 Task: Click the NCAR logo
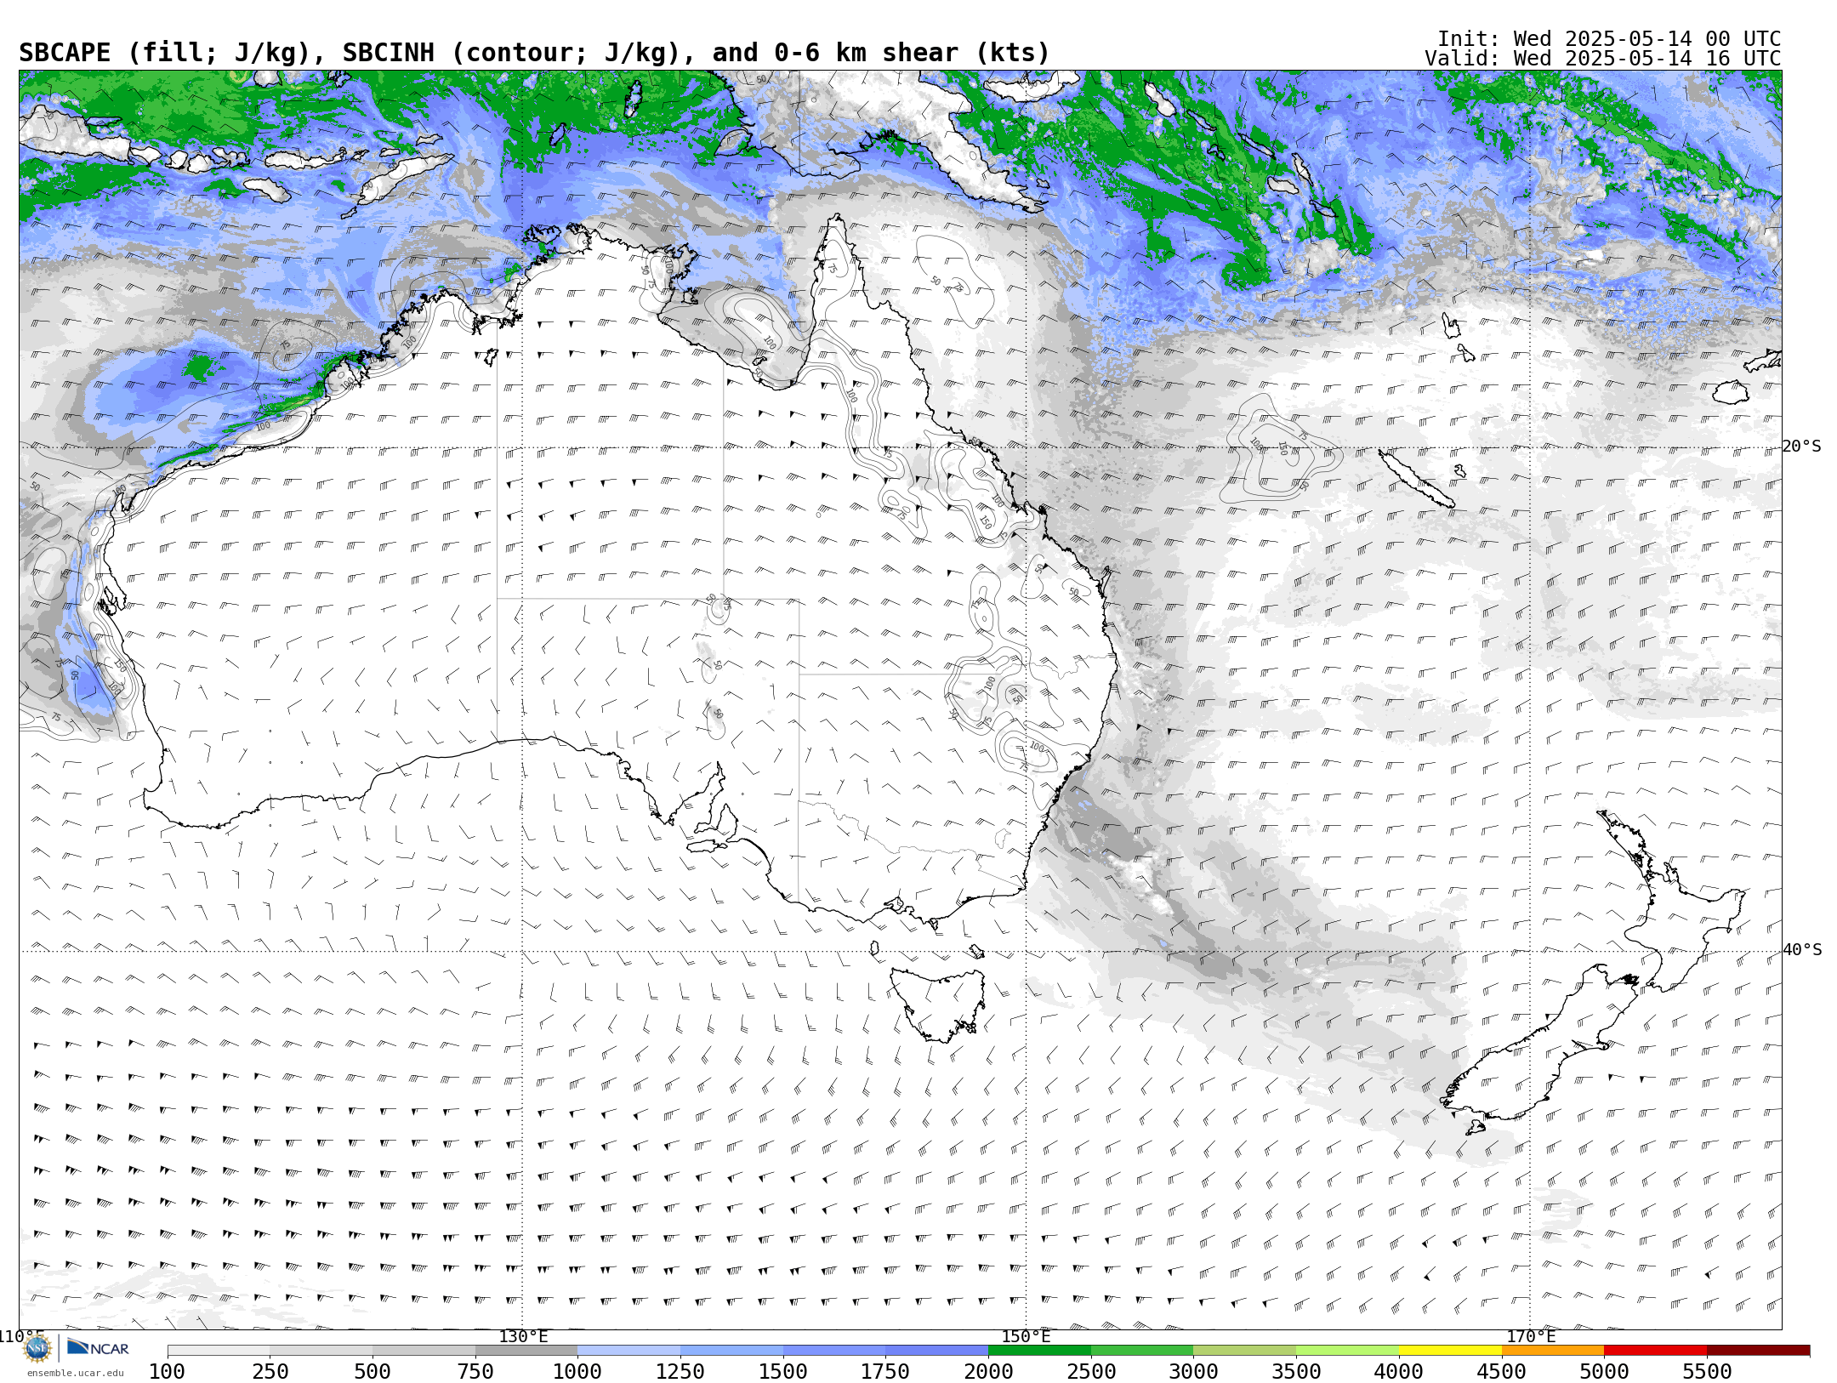pyautogui.click(x=98, y=1348)
